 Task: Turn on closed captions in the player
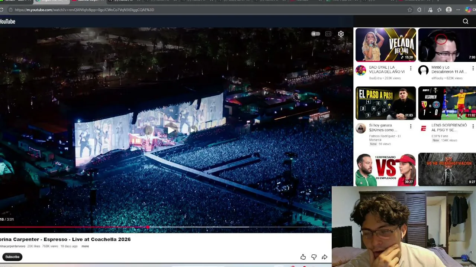point(328,34)
